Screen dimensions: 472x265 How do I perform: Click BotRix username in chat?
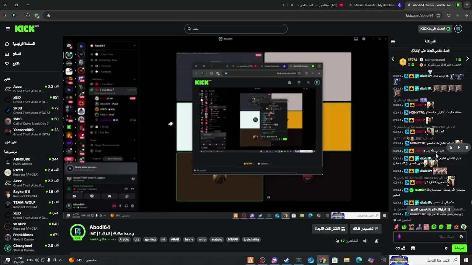420,190
